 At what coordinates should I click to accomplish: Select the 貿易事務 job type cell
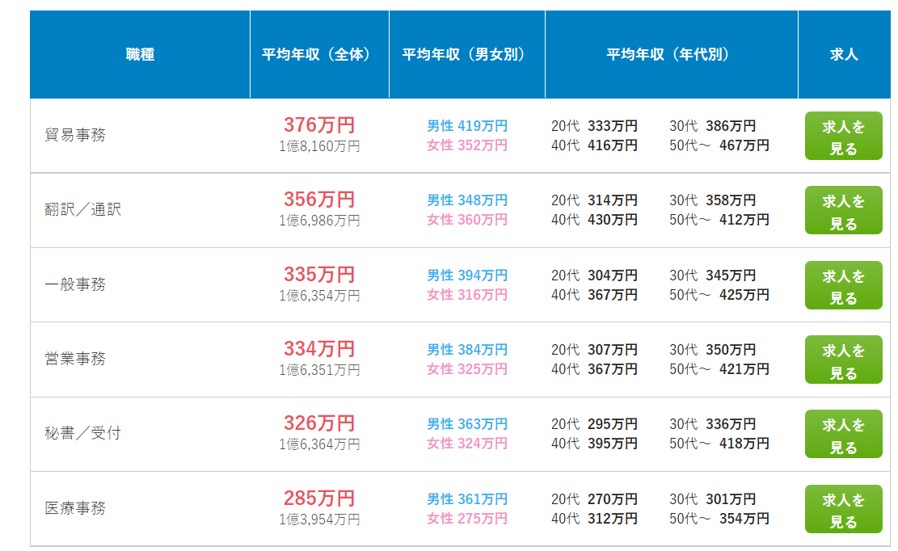click(75, 135)
